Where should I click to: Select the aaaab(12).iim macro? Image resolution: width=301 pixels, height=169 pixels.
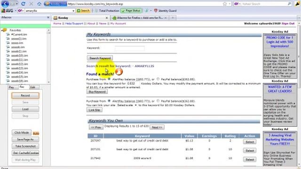pyautogui.click(x=19, y=64)
